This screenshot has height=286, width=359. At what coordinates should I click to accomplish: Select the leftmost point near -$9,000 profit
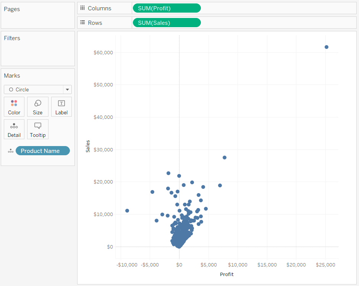pos(127,211)
